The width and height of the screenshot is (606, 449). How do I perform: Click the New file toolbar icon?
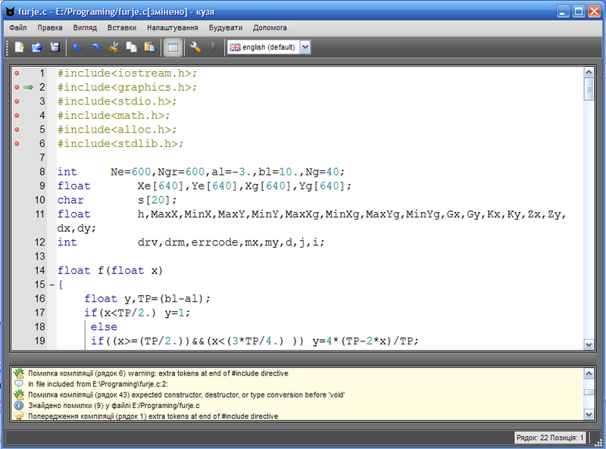pyautogui.click(x=19, y=48)
